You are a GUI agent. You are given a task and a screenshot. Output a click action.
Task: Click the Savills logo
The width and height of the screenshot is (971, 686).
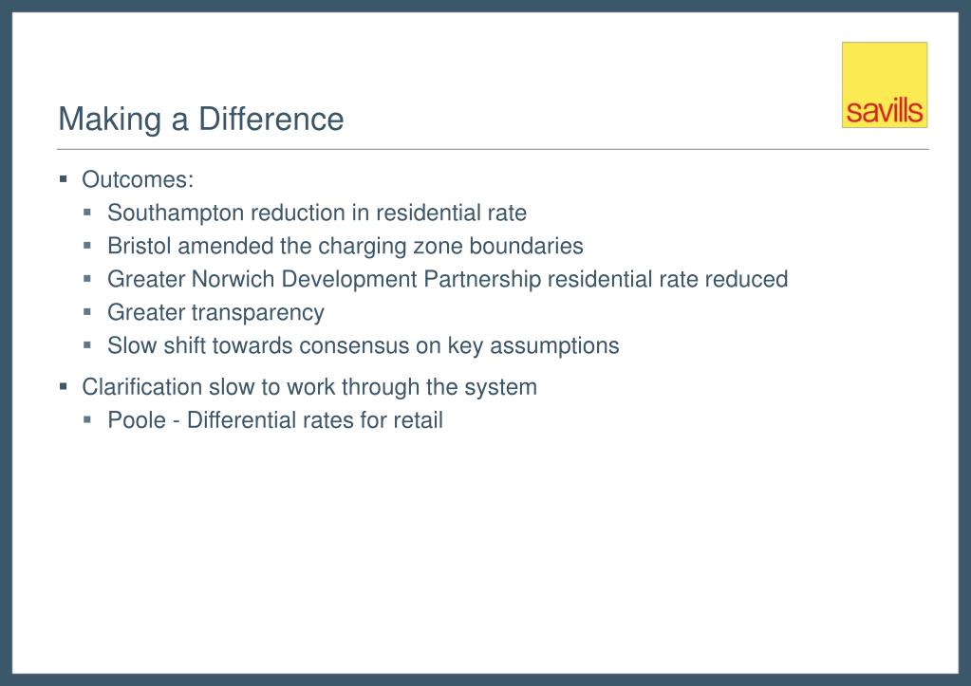click(885, 84)
